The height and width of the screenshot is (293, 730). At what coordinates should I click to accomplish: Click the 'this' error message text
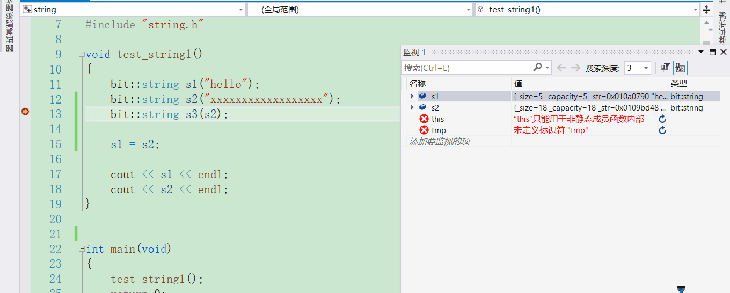click(579, 119)
